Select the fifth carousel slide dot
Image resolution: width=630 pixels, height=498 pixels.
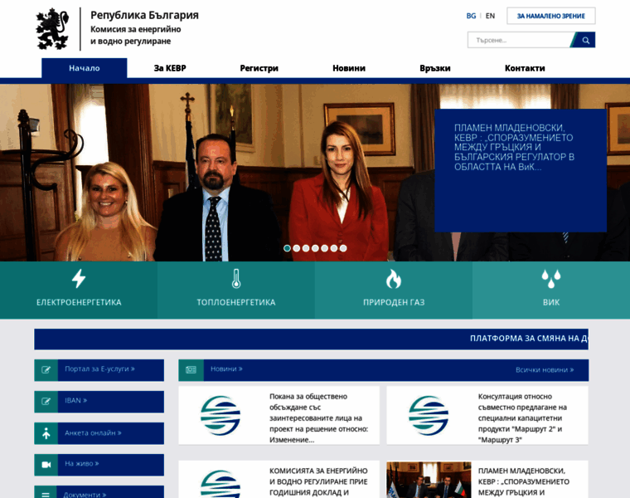(x=324, y=248)
